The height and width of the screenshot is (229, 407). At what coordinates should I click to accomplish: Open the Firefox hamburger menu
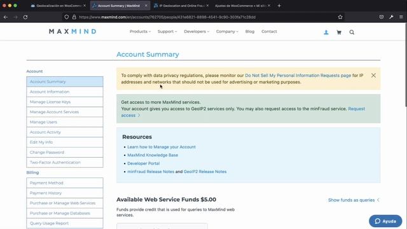pos(401,17)
